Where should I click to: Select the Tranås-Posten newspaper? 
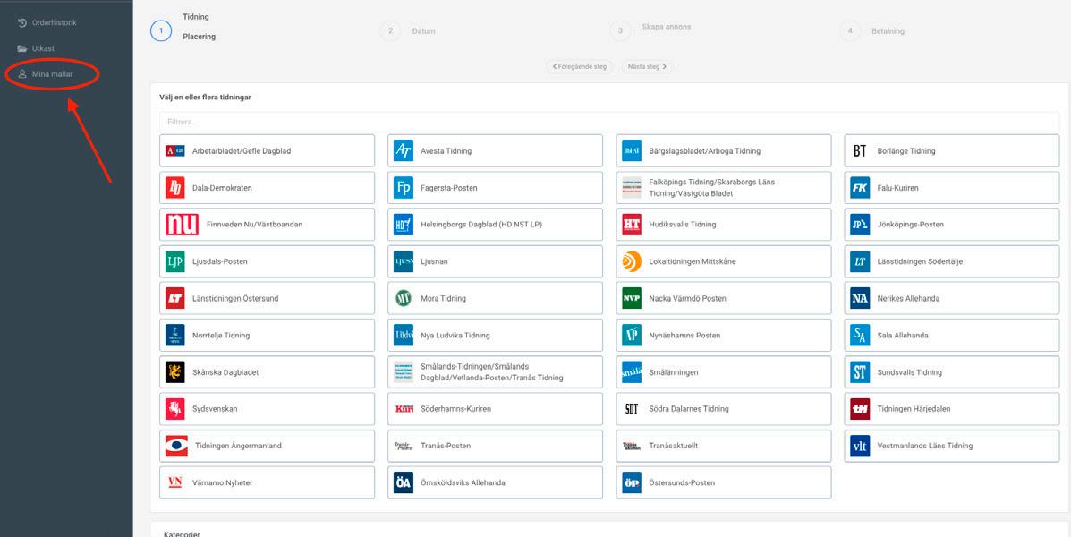coord(495,446)
